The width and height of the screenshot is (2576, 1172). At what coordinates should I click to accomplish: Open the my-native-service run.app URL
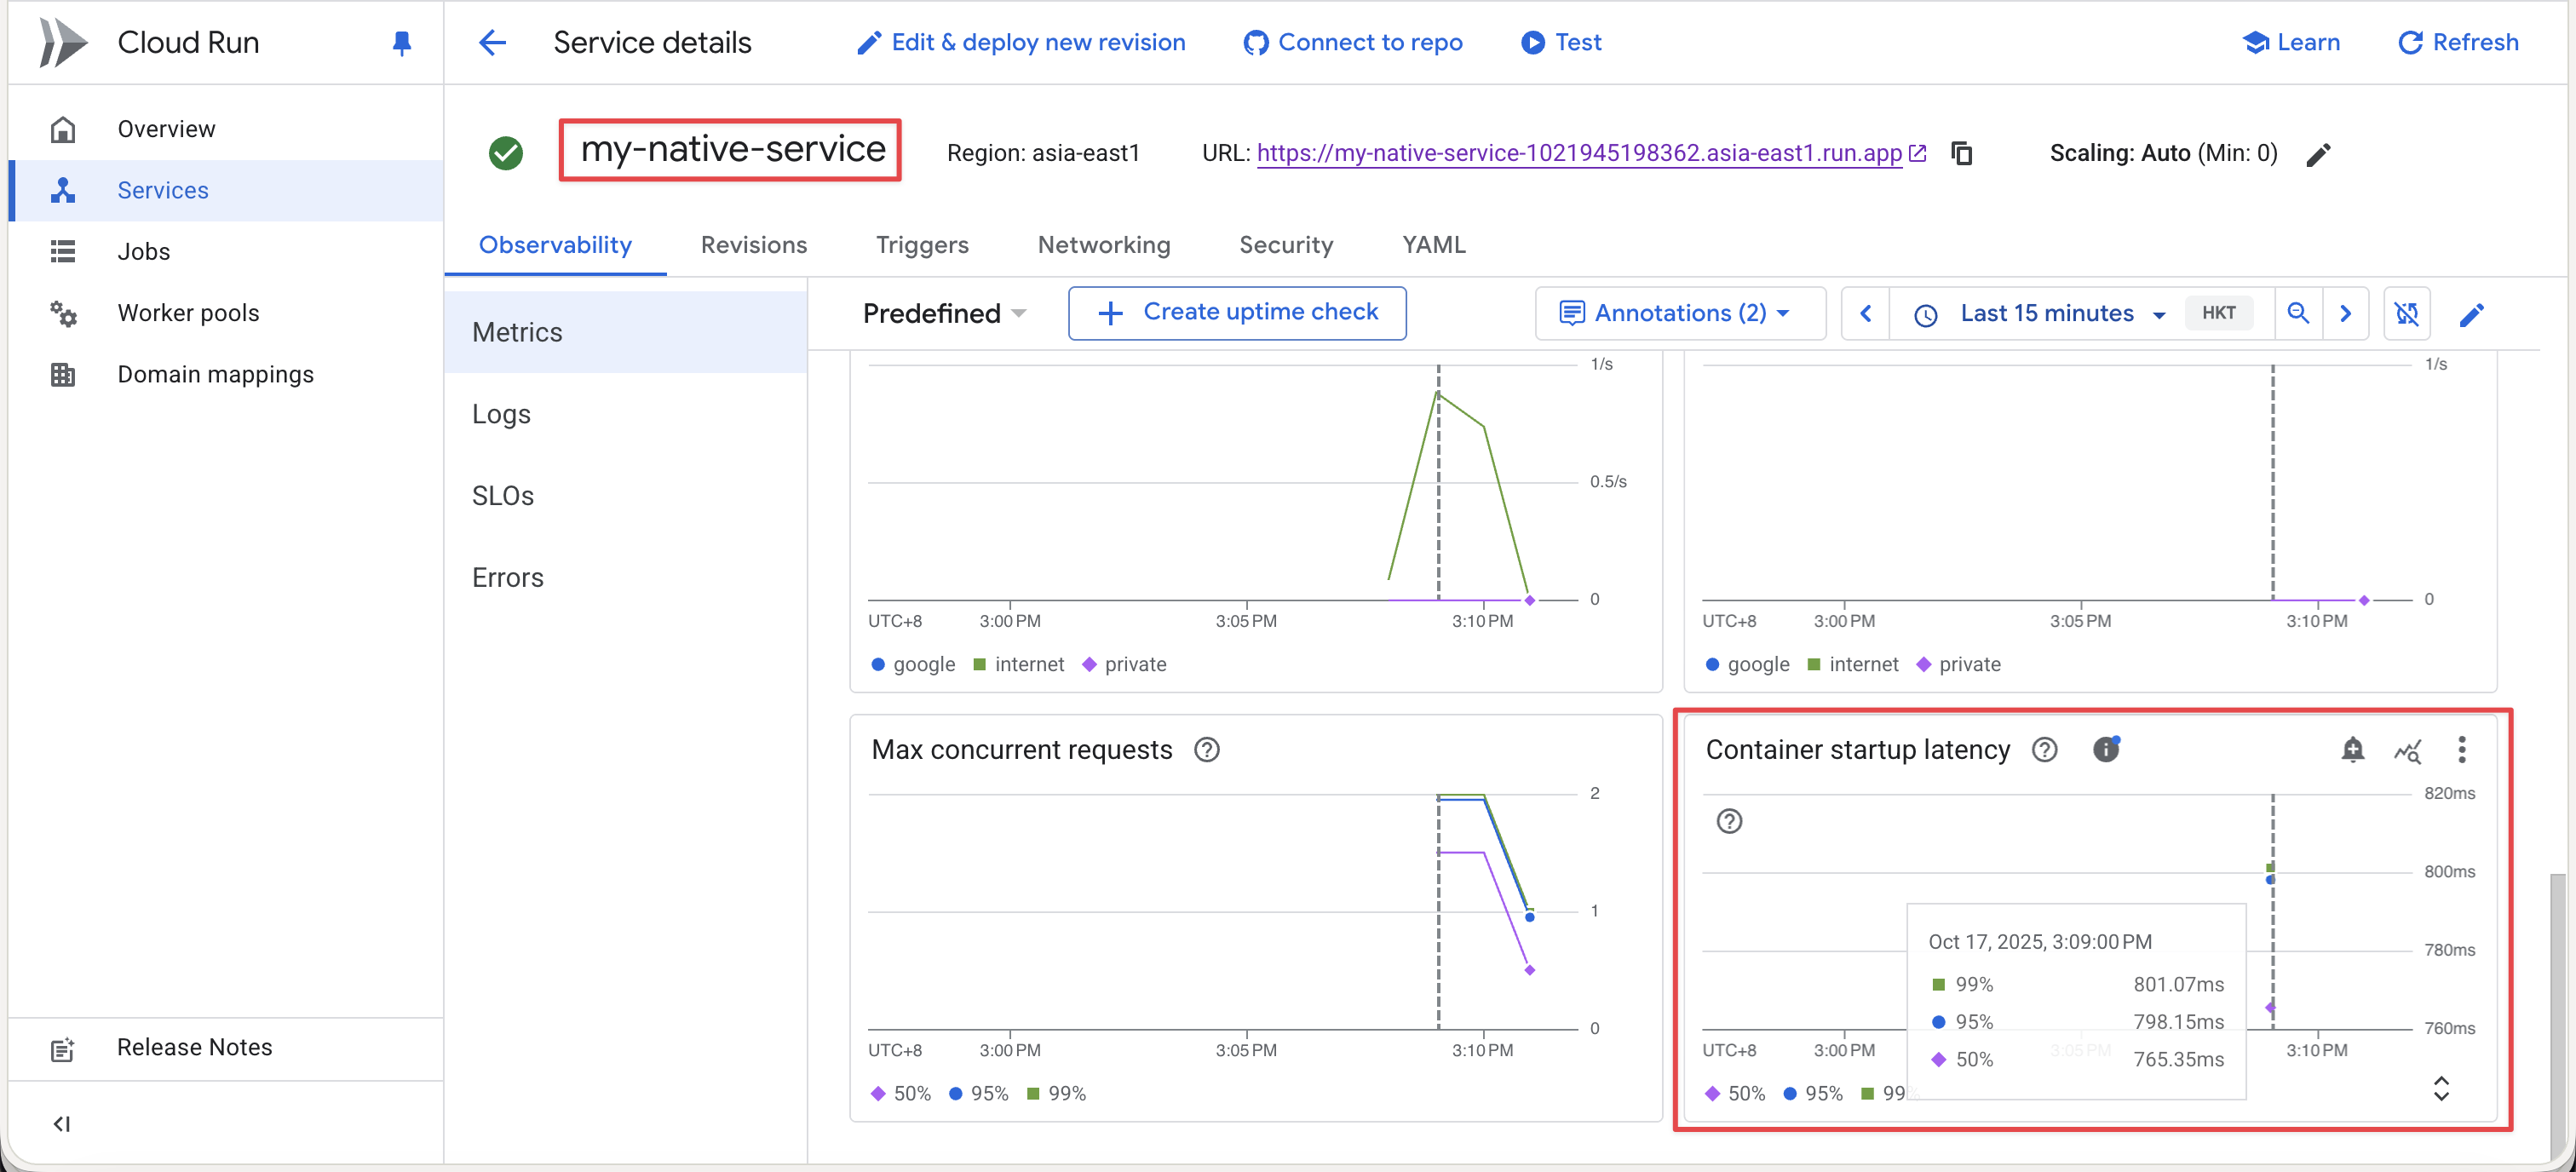point(1580,153)
